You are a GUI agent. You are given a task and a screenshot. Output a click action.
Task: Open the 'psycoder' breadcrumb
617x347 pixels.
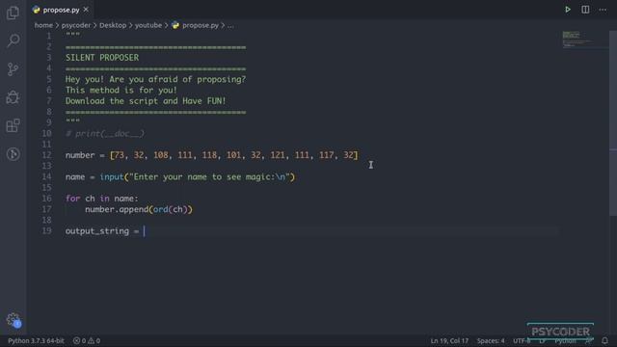[x=76, y=25]
